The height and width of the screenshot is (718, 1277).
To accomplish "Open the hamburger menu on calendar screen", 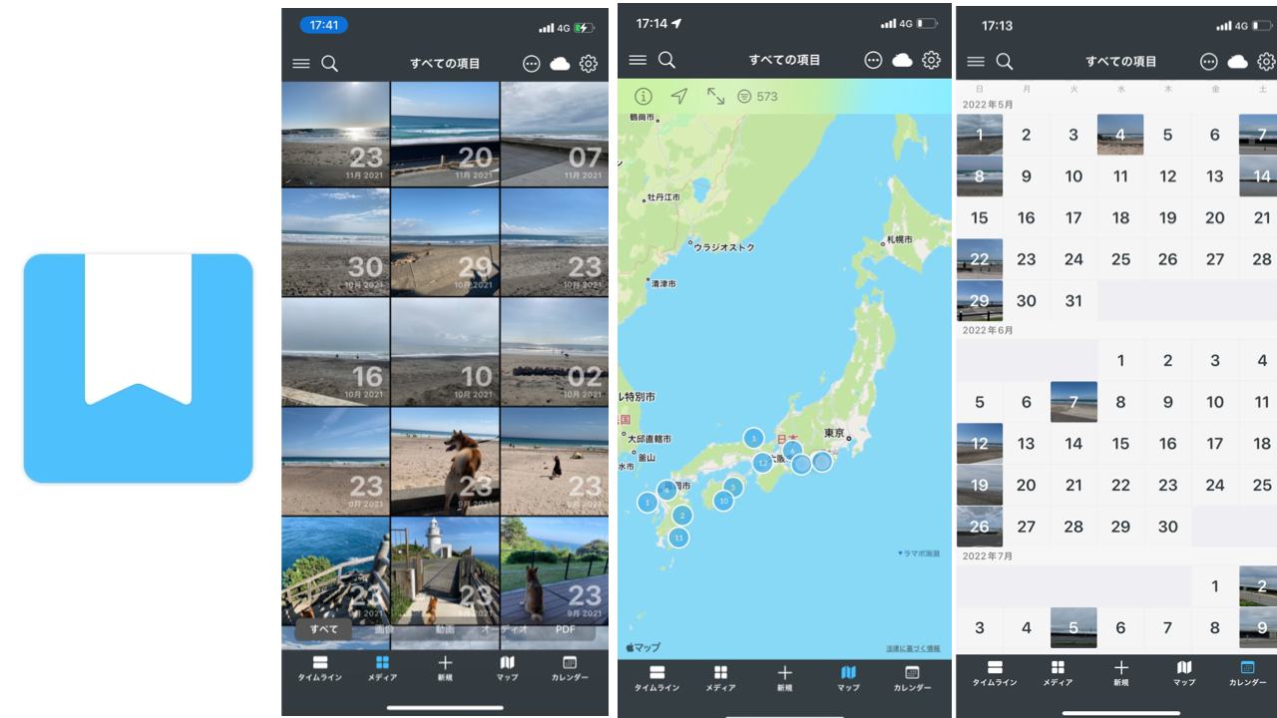I will tap(976, 62).
